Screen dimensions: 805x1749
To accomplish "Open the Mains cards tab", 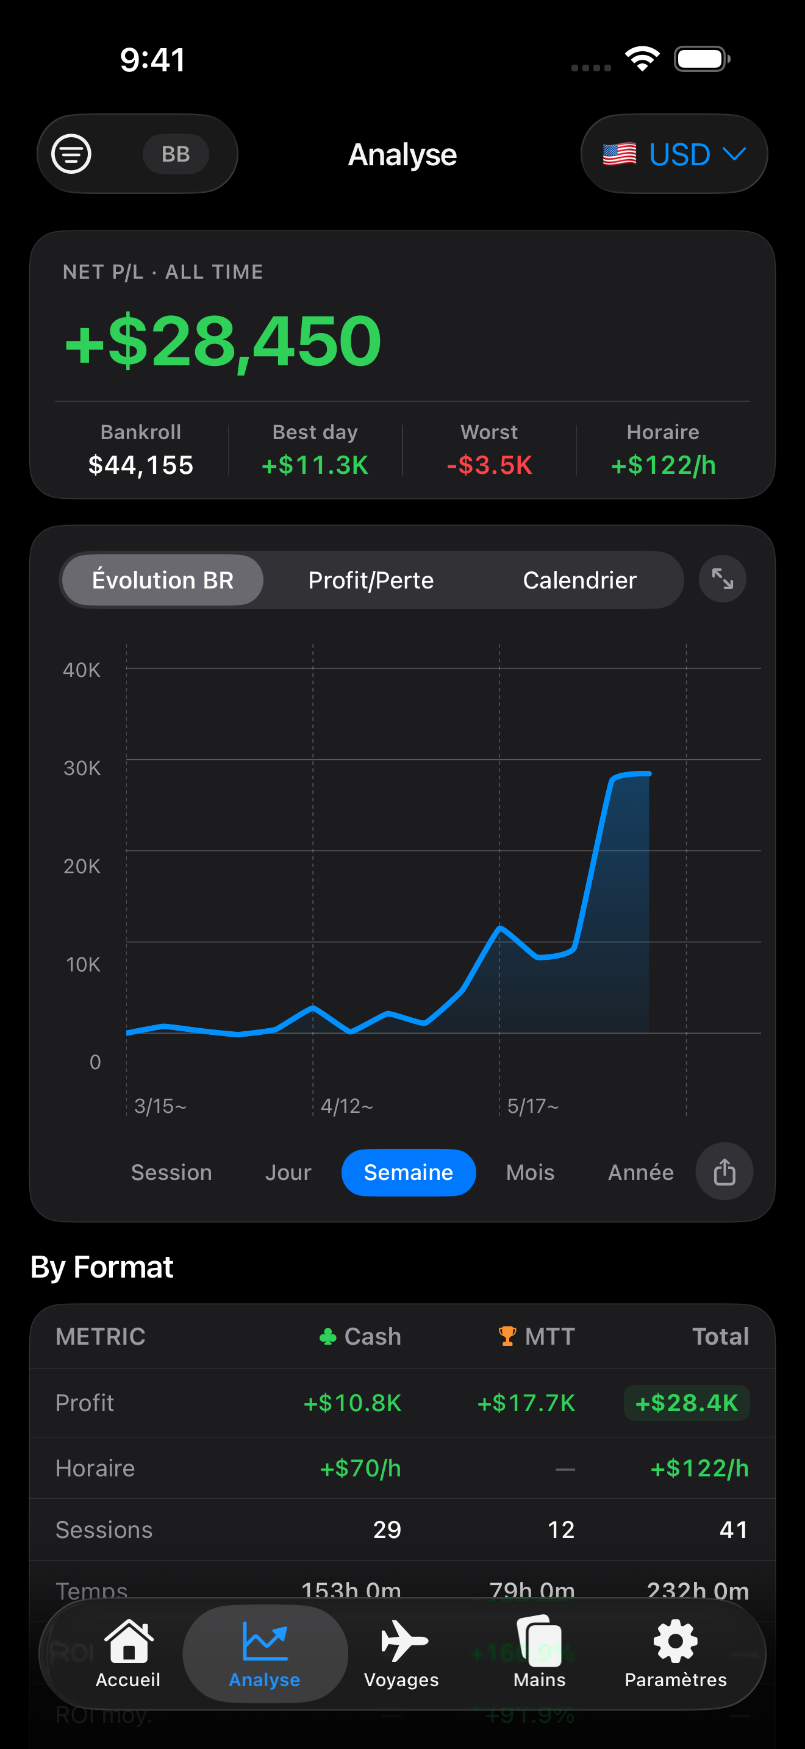I will [x=540, y=1654].
